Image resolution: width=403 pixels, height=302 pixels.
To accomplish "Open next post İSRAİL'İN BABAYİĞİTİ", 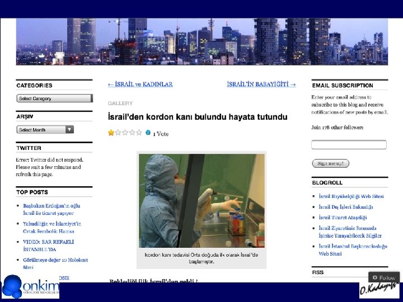I will pos(261,84).
